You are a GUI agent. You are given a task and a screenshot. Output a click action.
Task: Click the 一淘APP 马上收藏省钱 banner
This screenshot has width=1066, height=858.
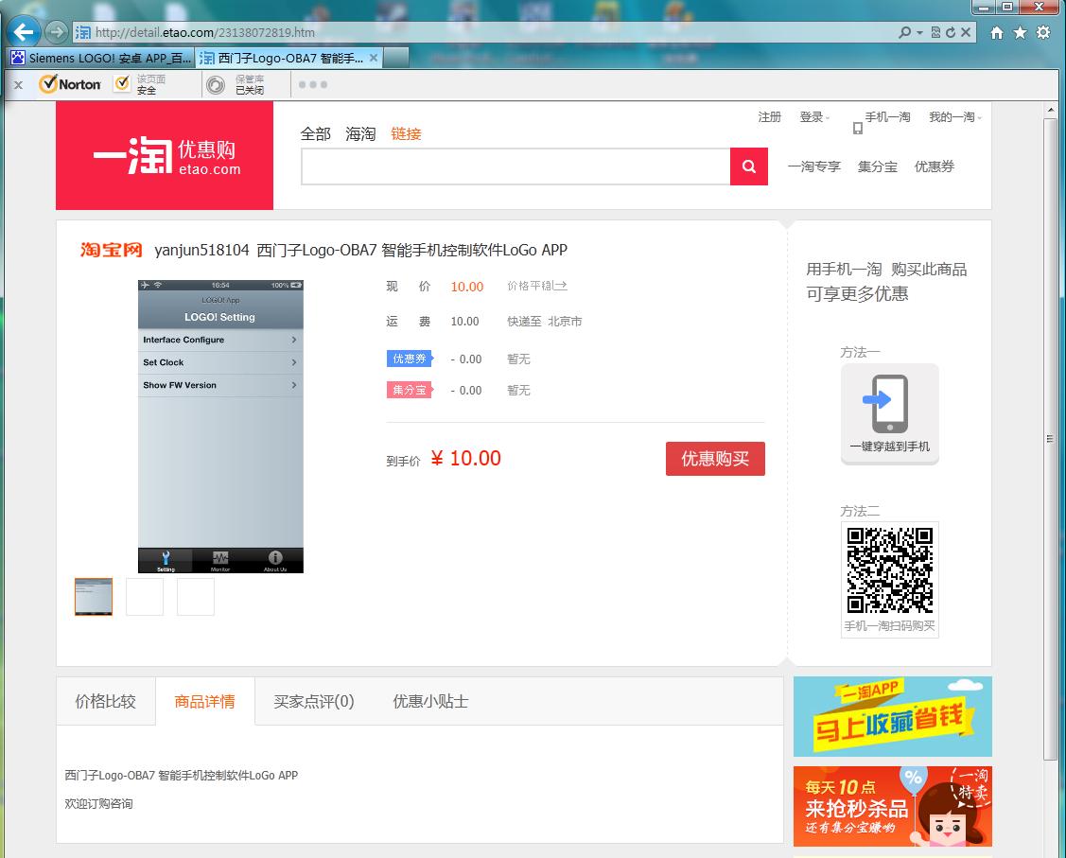coord(893,717)
